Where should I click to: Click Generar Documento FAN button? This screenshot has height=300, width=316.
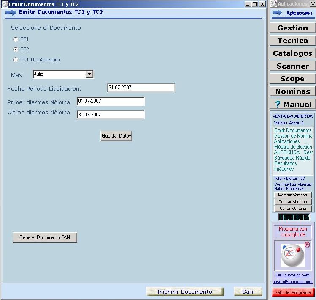[x=45, y=237]
